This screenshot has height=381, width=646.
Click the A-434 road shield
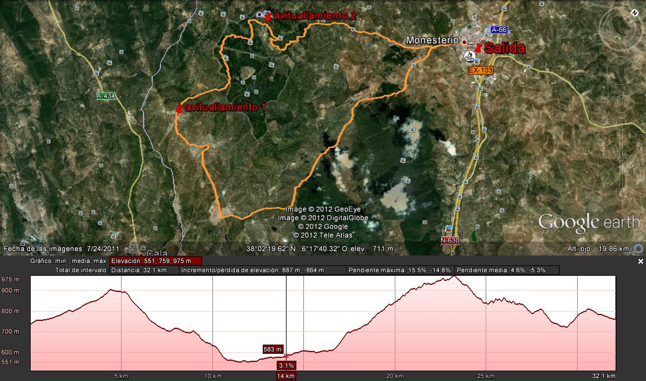[106, 97]
